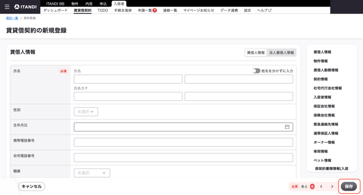Open 連絡一覧 menu item
Image resolution: width=363 pixels, height=195 pixels.
tap(170, 10)
